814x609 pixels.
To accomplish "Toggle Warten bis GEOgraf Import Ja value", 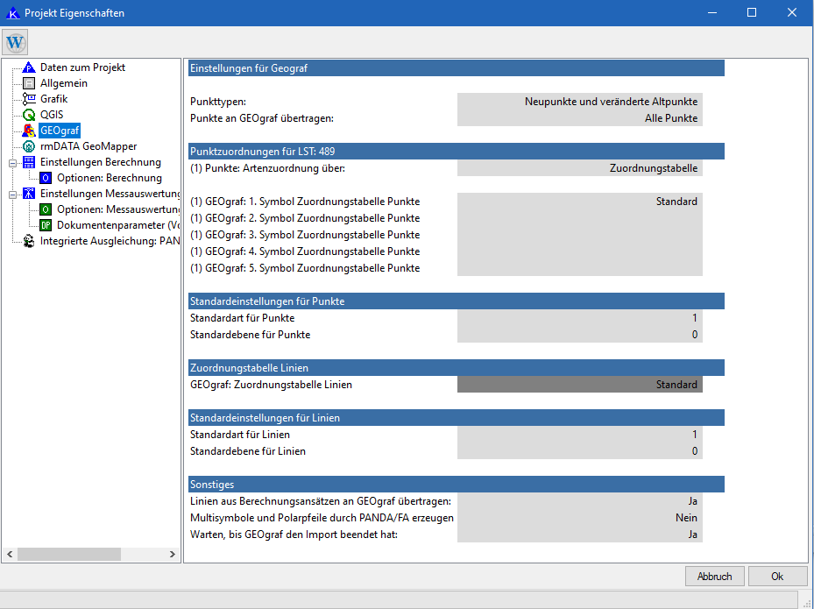I will 579,535.
